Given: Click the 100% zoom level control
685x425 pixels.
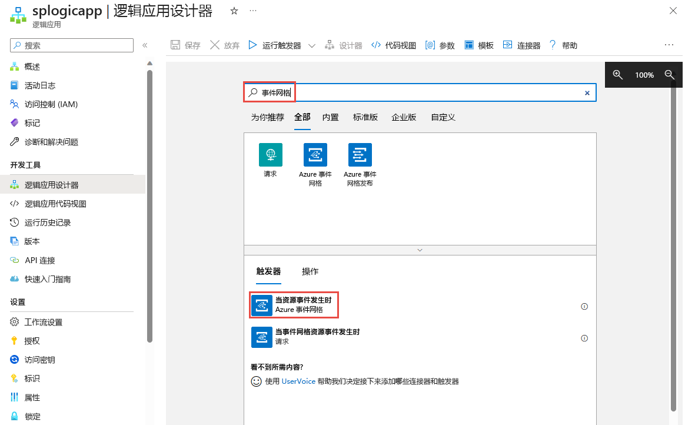Looking at the screenshot, I should point(644,75).
